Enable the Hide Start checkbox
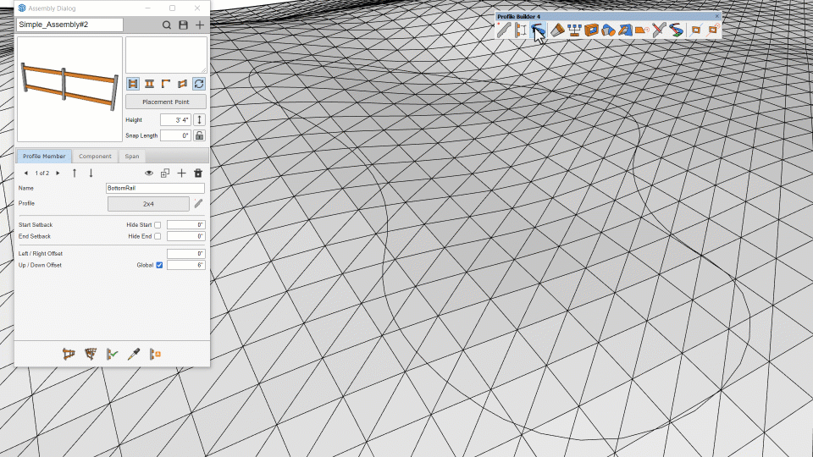This screenshot has height=457, width=813. pyautogui.click(x=158, y=225)
